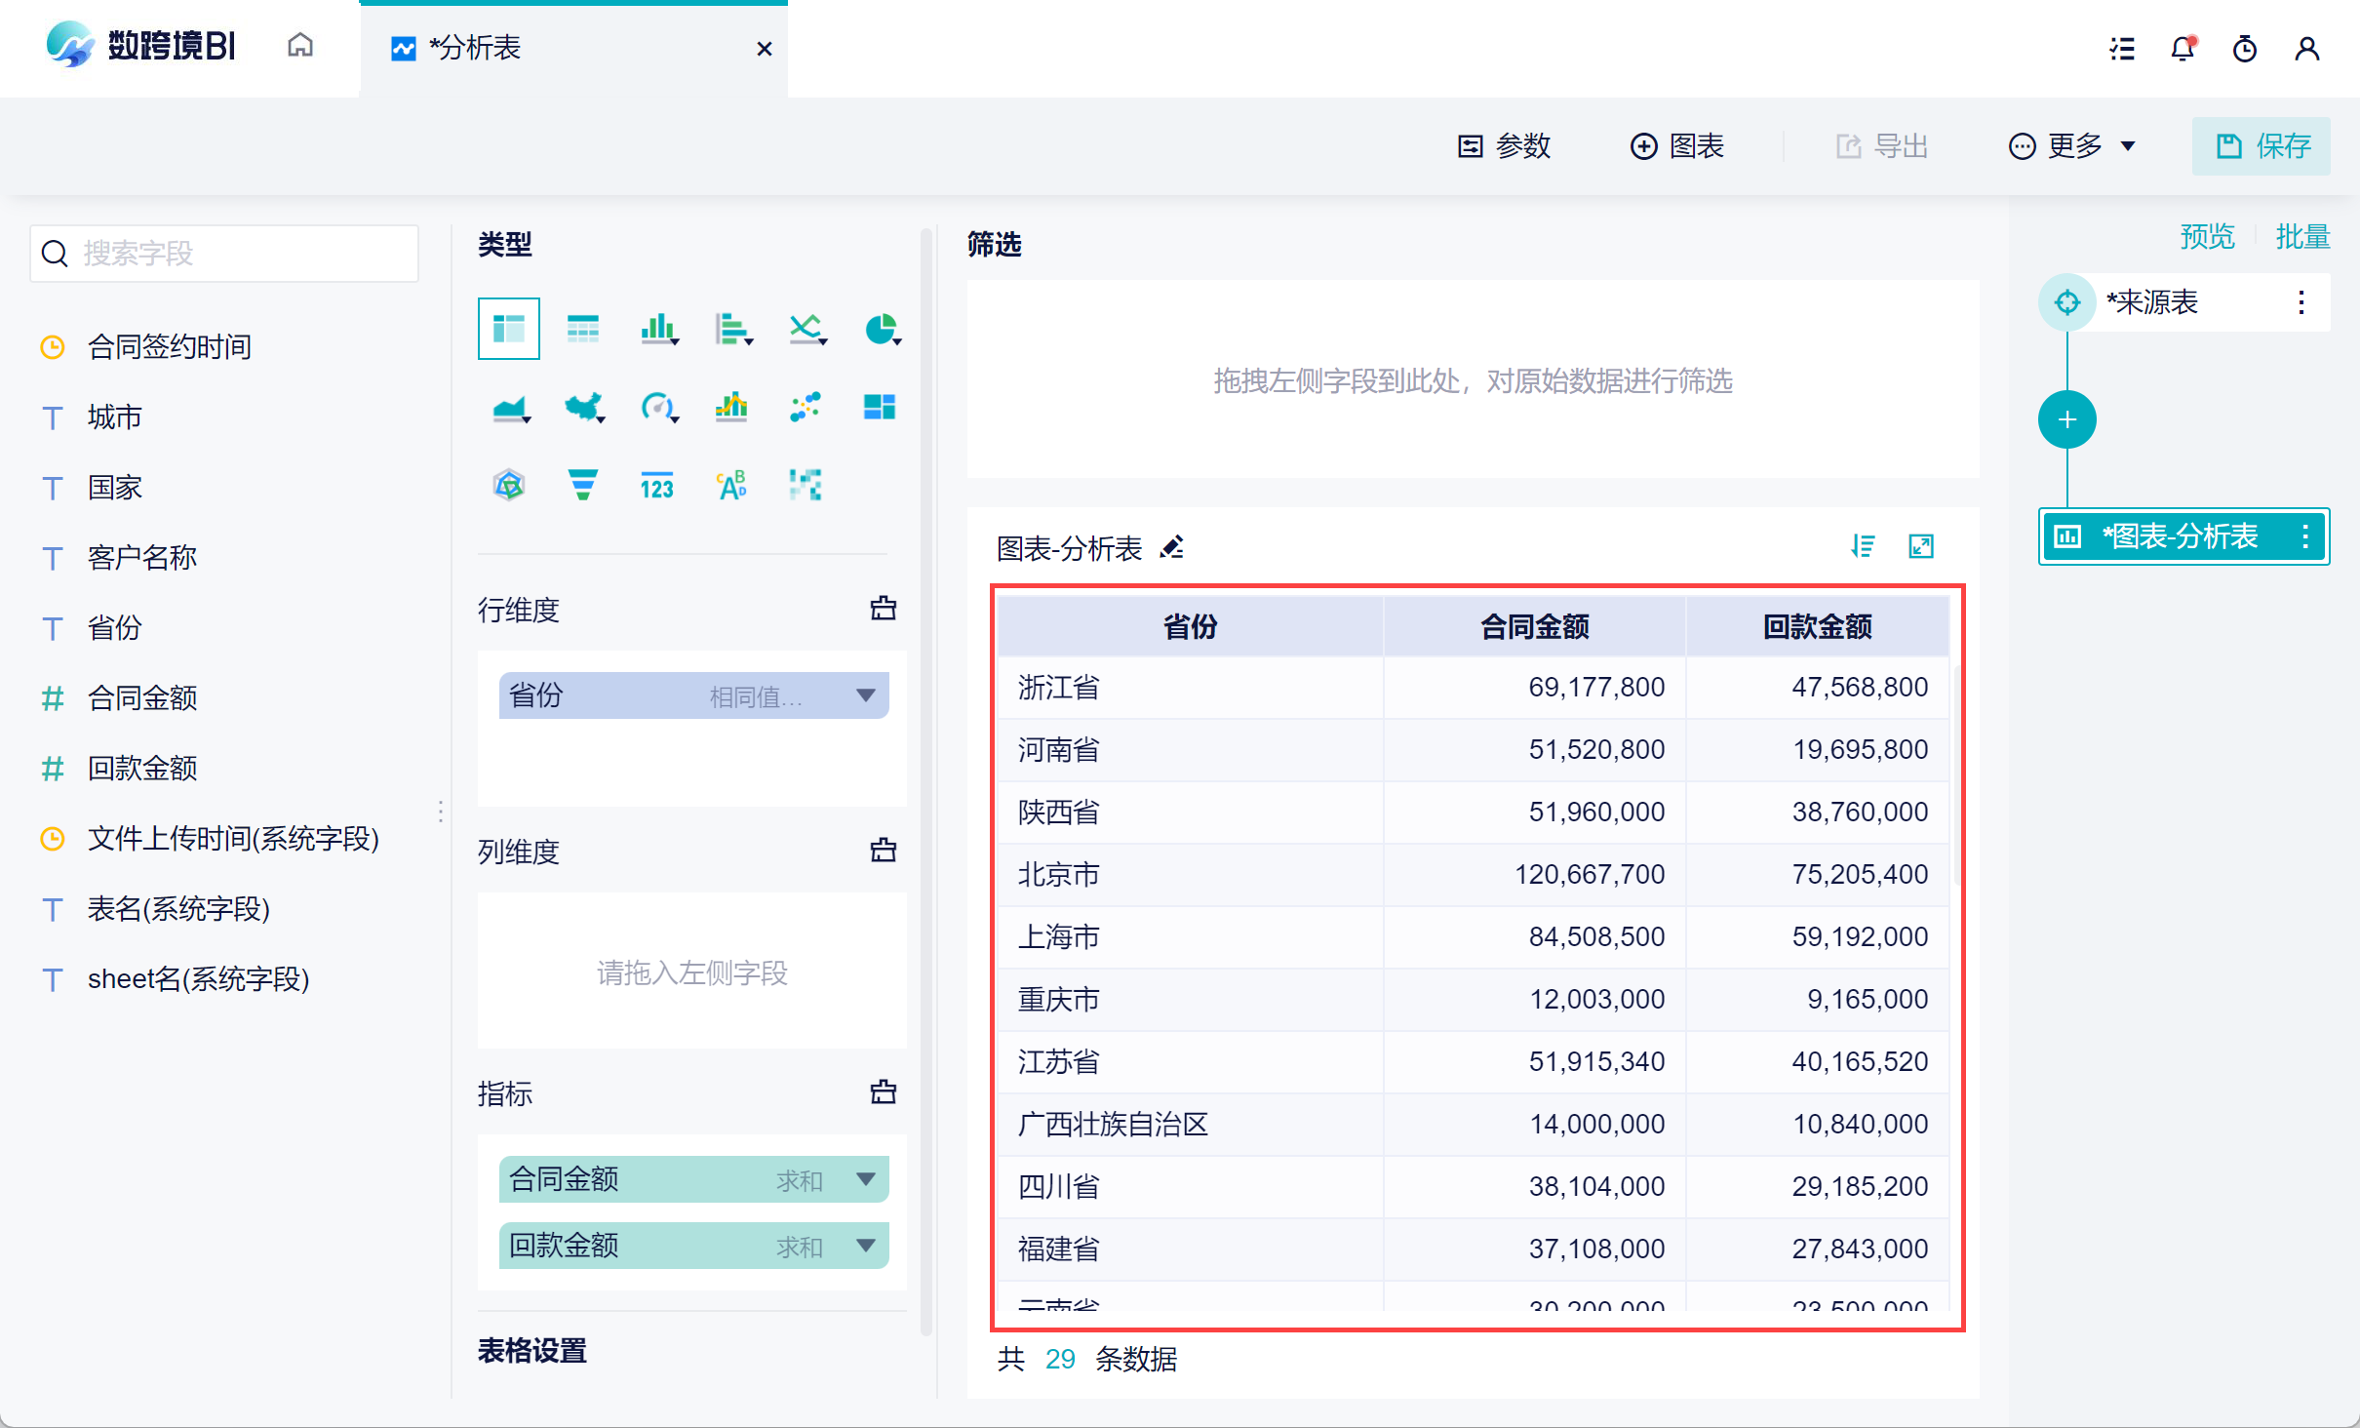Edit the 图表-分析表 title pencil icon
This screenshot has height=1428, width=2360.
pos(1172,548)
